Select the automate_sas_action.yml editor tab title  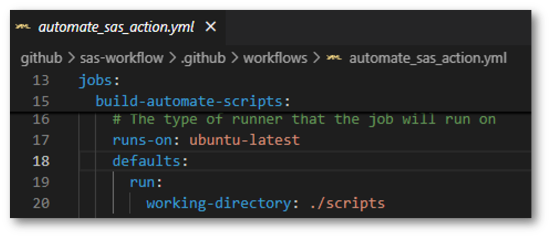(x=116, y=27)
